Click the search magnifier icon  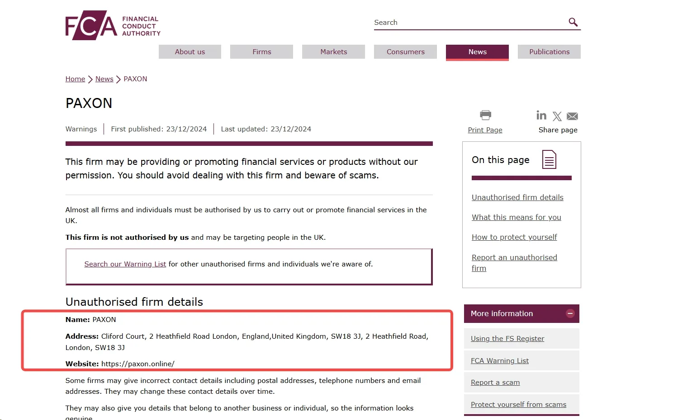pyautogui.click(x=573, y=22)
